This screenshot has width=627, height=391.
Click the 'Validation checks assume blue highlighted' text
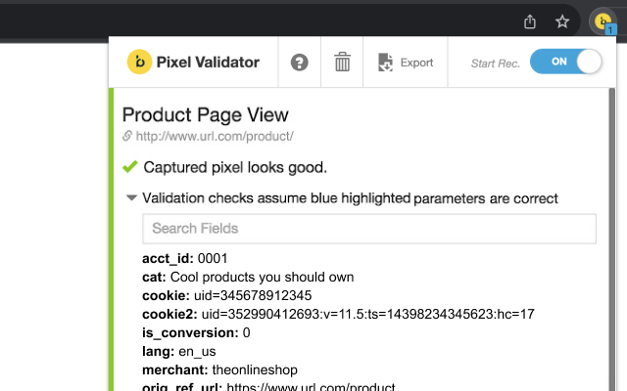coord(276,198)
